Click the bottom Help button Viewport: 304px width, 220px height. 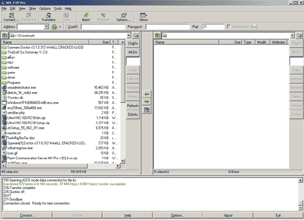[128, 216]
